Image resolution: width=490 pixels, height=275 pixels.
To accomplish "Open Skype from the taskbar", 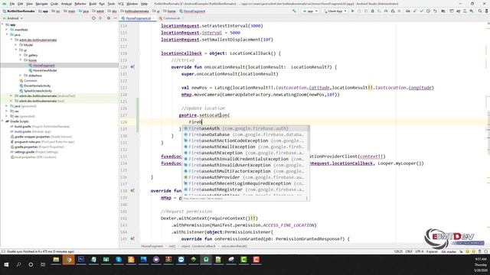I will coord(119,260).
